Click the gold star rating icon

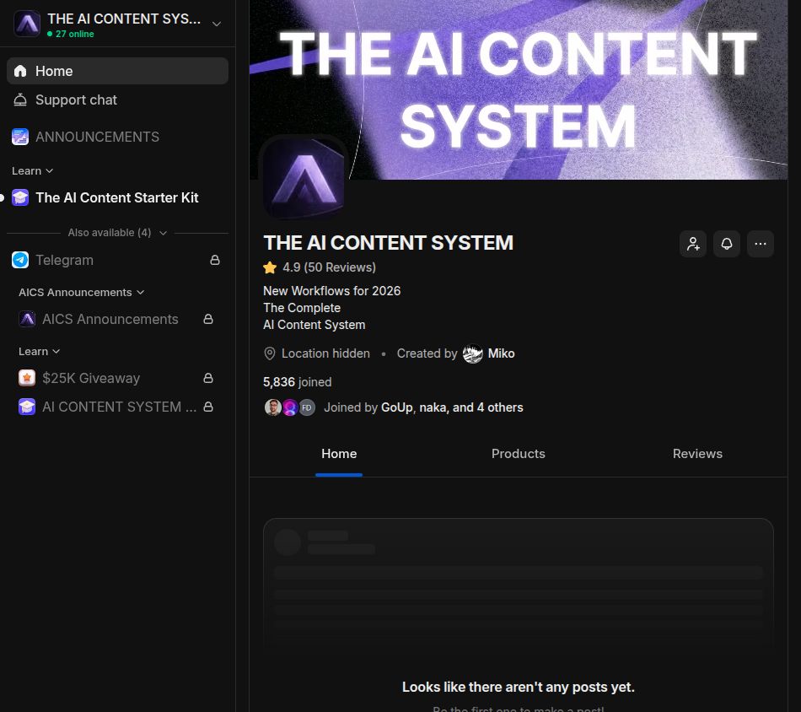(270, 267)
